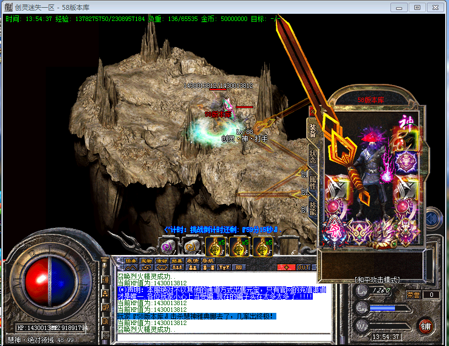Click the Lv level orb
Screen dimensions: 449x346
coord(362,291)
